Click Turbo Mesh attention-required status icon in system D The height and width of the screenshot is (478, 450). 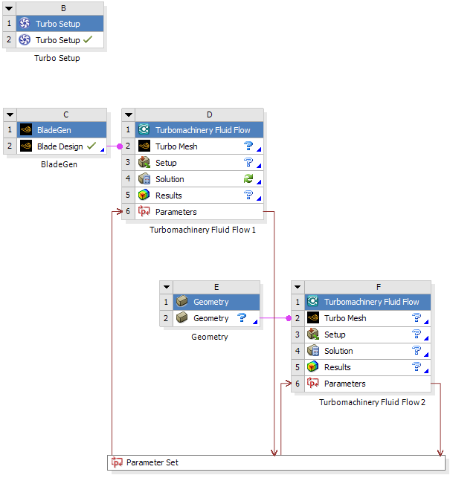pos(248,146)
